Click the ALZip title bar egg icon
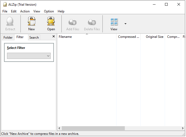Viewport: 186px width, 137px height. (5, 5)
